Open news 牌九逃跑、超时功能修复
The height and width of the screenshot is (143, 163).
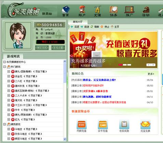coord(97,97)
